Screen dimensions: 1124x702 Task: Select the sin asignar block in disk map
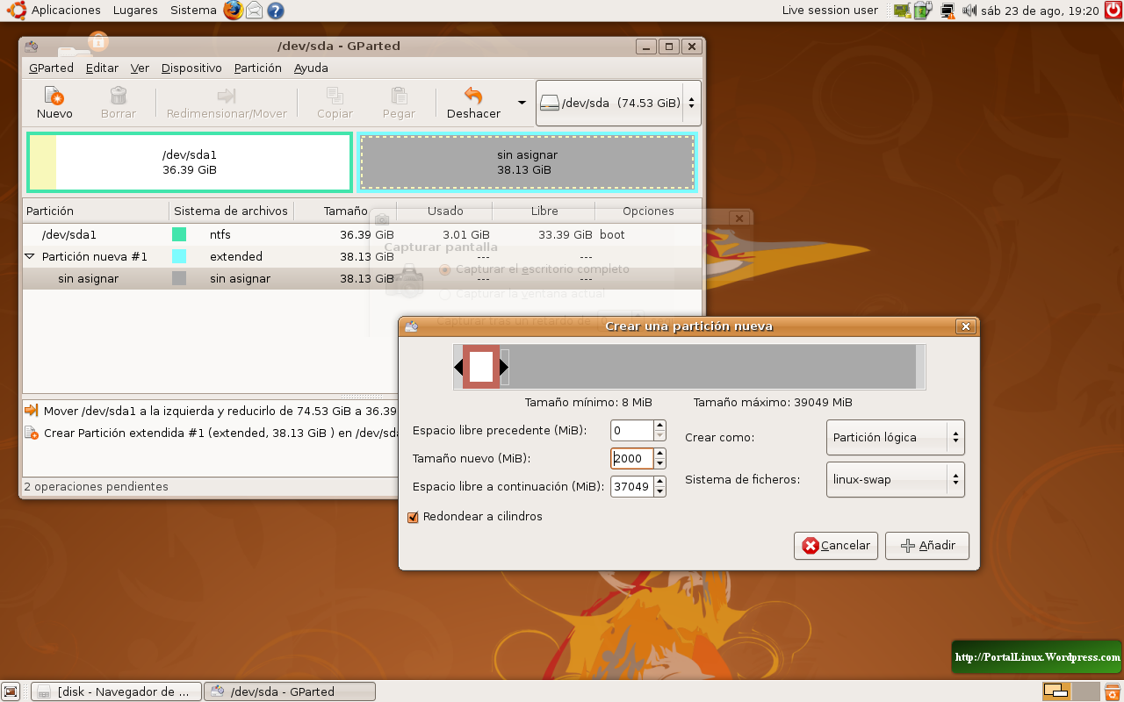click(x=527, y=162)
